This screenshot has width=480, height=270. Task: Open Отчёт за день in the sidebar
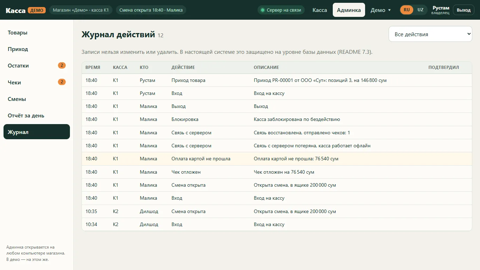coord(37,116)
